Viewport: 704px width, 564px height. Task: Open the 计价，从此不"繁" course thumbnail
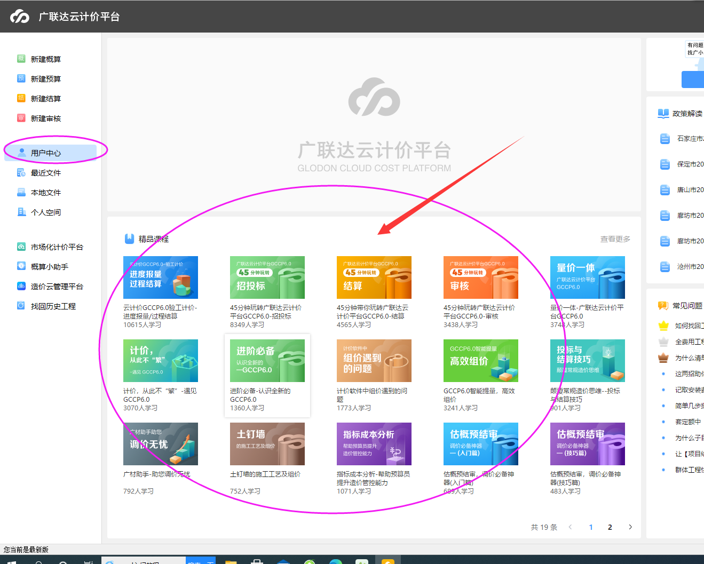point(161,361)
